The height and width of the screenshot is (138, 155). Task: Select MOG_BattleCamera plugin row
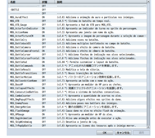click(x=78, y=47)
